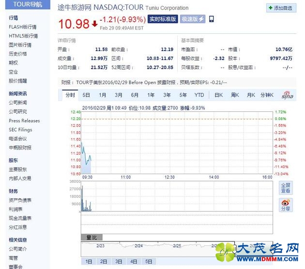This screenshot has width=305, height=269.
Task: Open 图片版行情 link
Action: coord(20,45)
